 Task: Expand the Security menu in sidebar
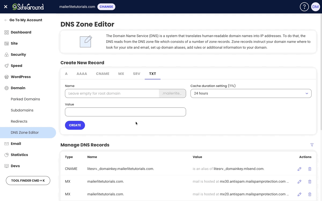(x=18, y=55)
